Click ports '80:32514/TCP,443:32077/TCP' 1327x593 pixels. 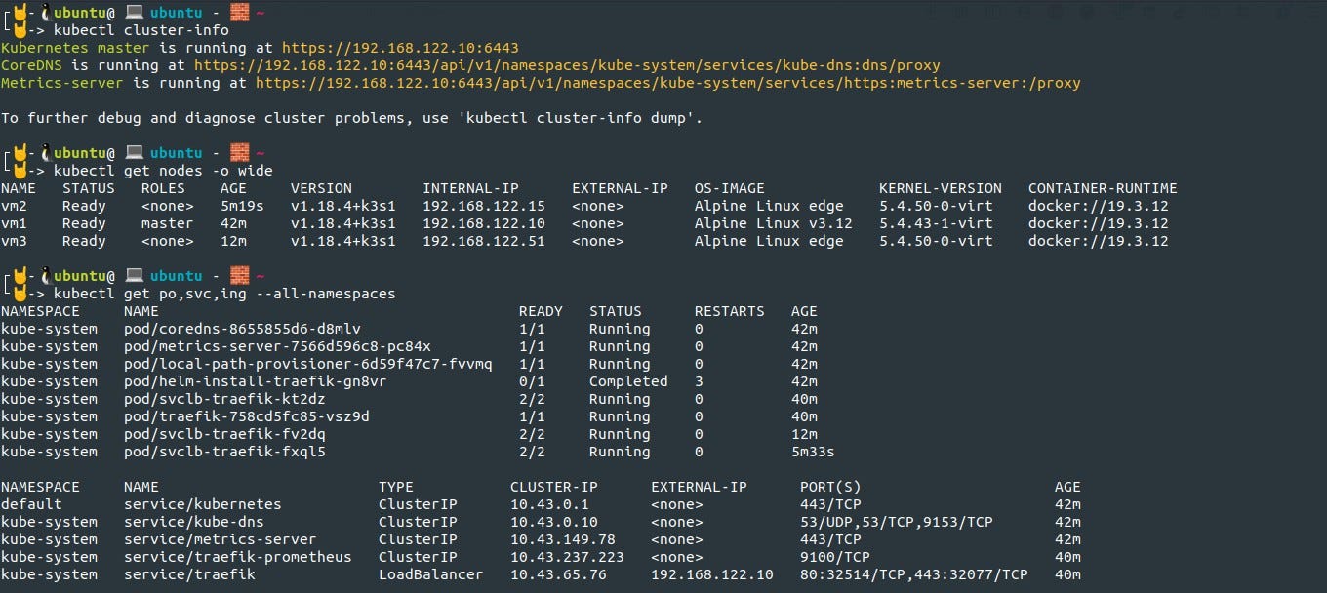point(914,574)
